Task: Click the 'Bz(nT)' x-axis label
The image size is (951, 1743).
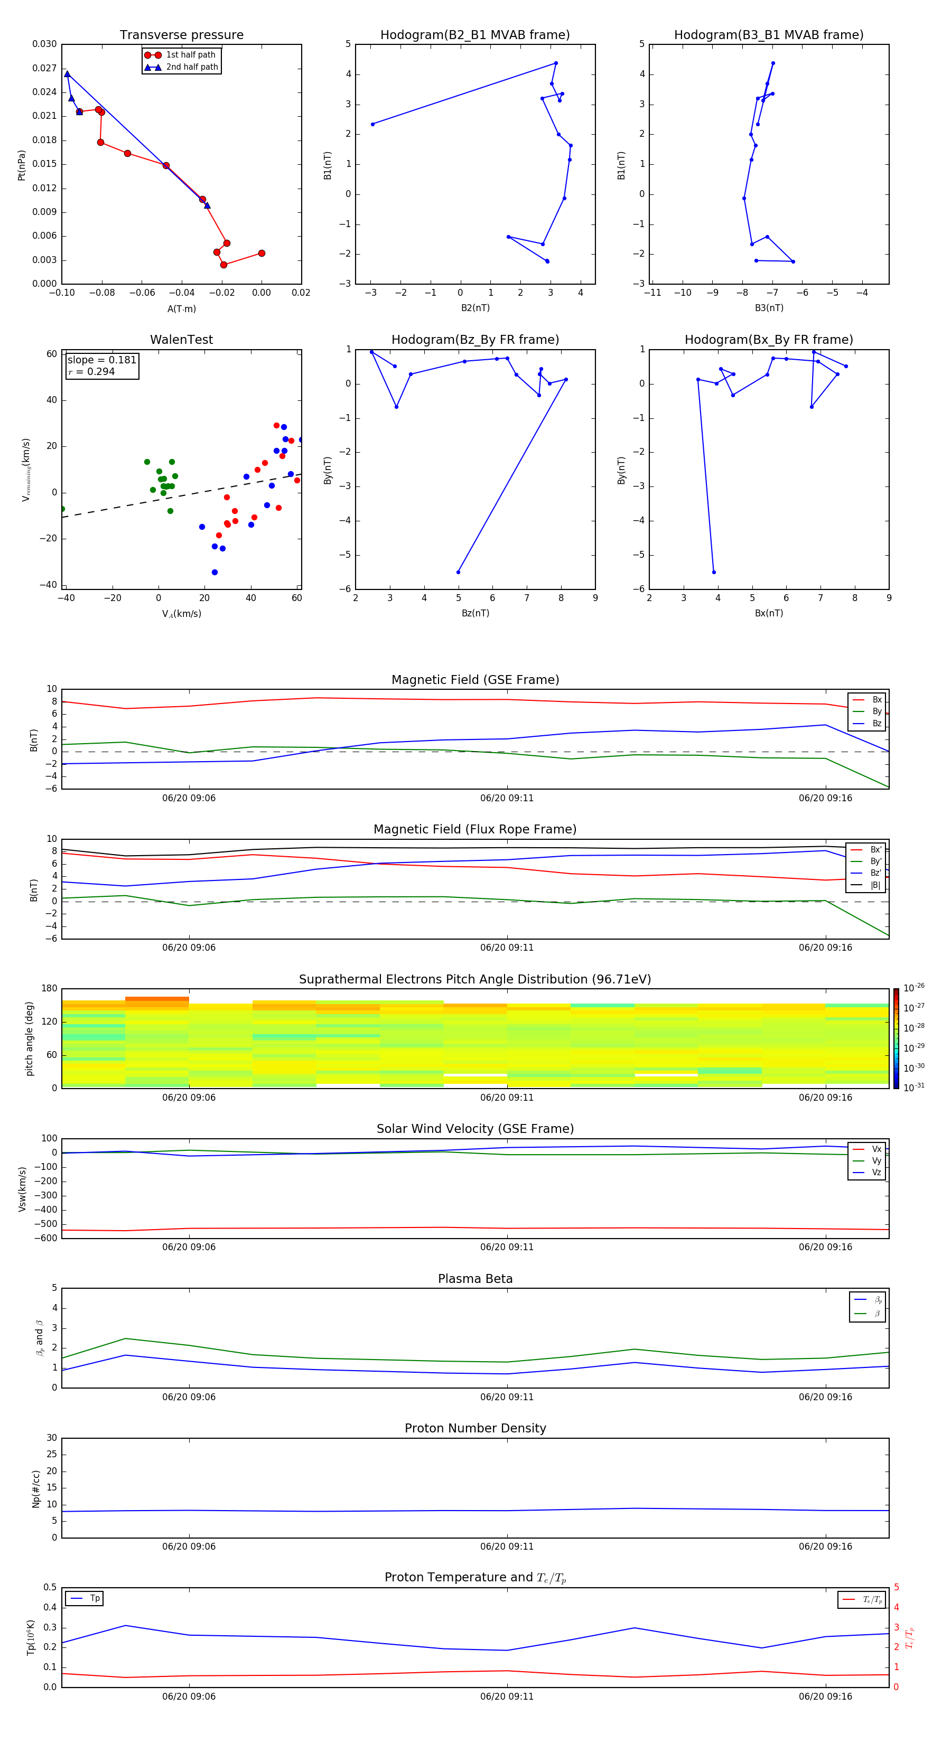Action: [x=475, y=613]
